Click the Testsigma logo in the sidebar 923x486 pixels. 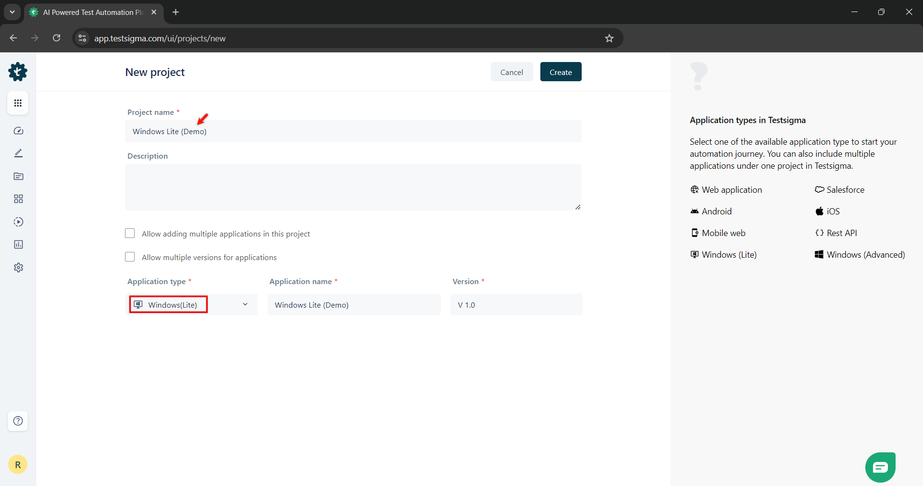coord(18,72)
